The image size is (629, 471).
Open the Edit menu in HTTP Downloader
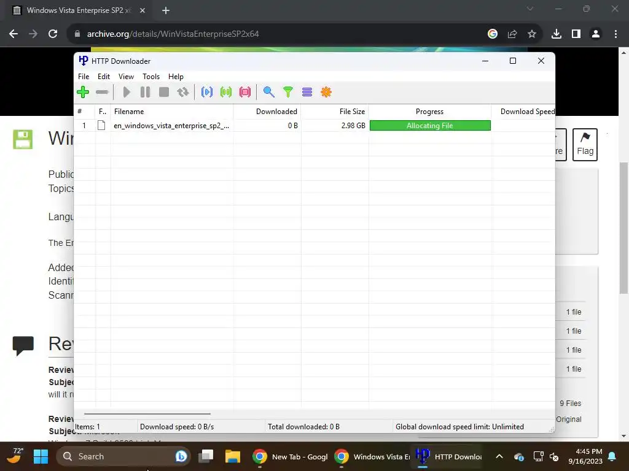(103, 77)
